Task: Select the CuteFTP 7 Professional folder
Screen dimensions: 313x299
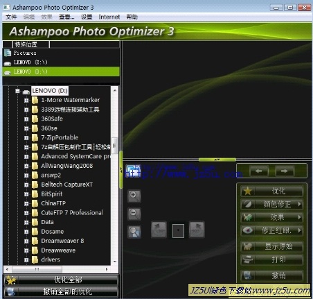Action: coord(72,213)
